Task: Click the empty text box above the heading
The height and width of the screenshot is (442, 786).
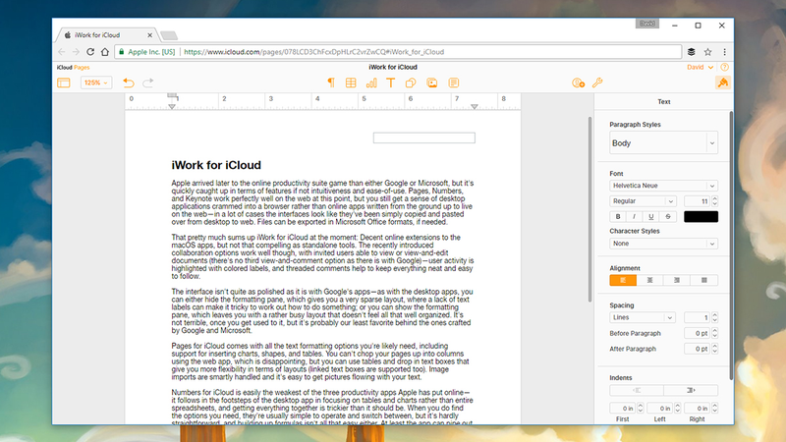Action: click(424, 138)
